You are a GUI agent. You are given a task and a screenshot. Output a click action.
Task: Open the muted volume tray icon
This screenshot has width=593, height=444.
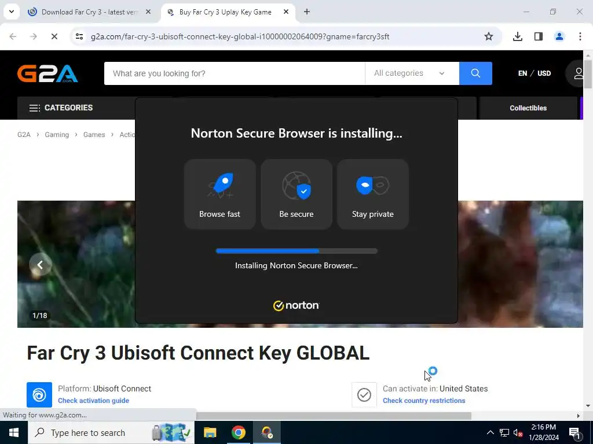point(518,432)
